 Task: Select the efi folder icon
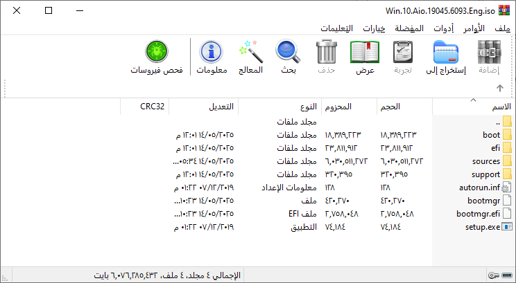pos(507,148)
